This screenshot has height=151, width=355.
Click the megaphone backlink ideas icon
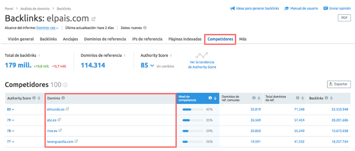(232, 9)
